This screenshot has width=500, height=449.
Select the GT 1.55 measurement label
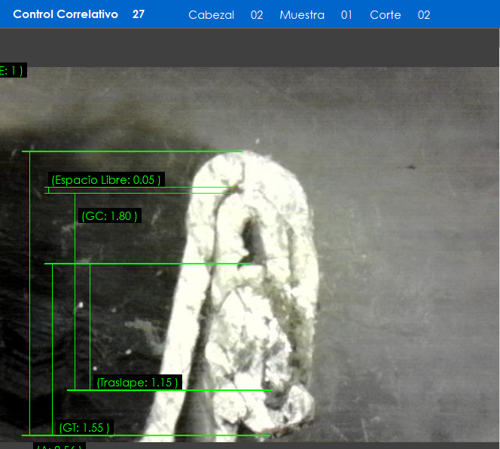tap(85, 428)
